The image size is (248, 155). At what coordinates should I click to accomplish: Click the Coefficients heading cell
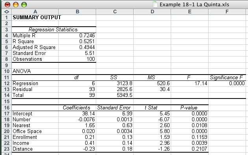click(77, 108)
